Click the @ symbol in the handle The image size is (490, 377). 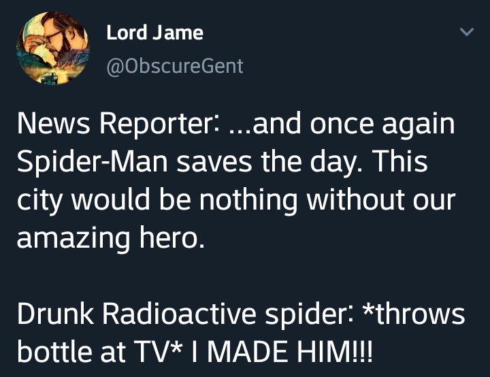115,67
